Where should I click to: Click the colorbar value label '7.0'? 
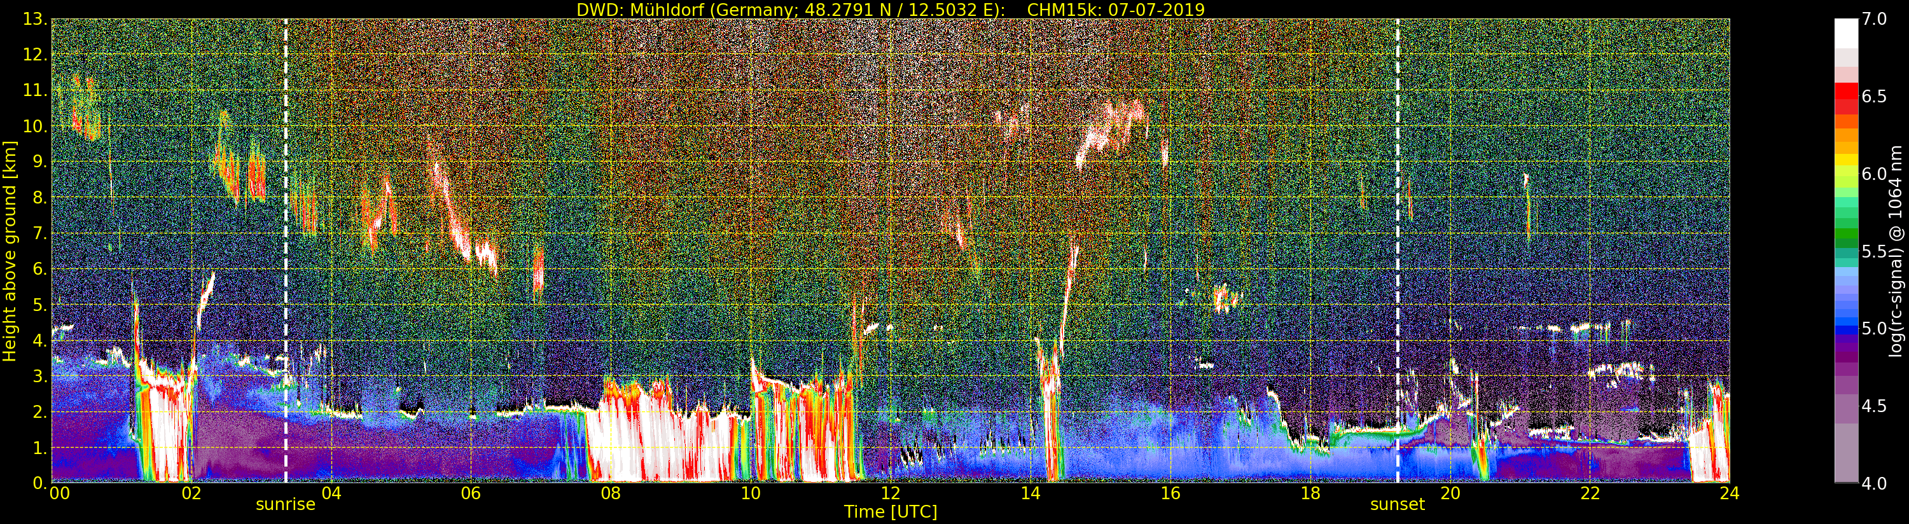tap(1873, 19)
